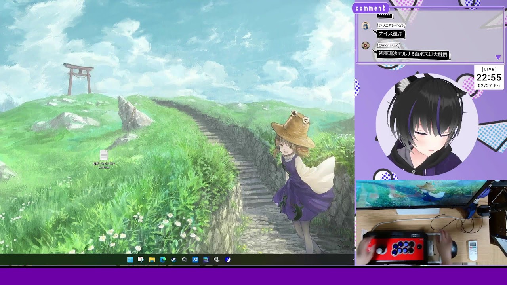This screenshot has height=285, width=507.
Task: Click the 02/27 Fri date text
Action: [x=489, y=85]
